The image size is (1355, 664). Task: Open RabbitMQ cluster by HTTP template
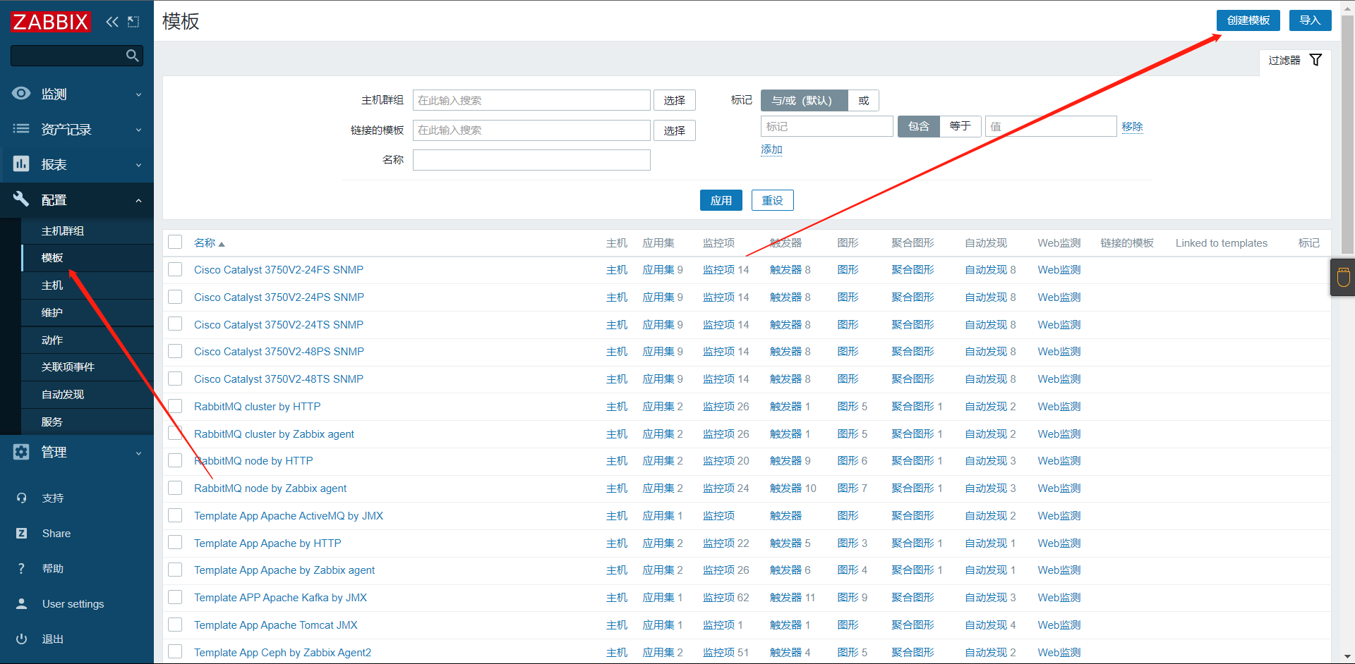(x=257, y=407)
